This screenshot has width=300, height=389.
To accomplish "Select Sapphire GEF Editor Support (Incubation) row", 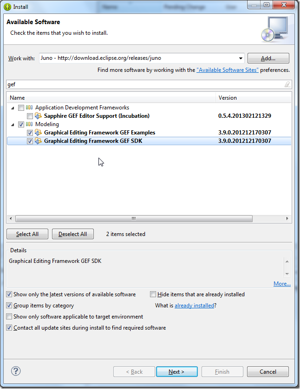I will (149, 116).
